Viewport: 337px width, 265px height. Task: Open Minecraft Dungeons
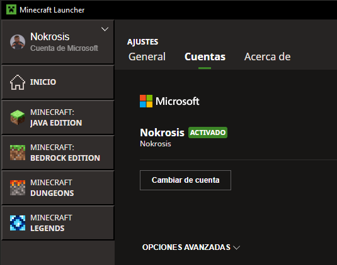click(57, 188)
